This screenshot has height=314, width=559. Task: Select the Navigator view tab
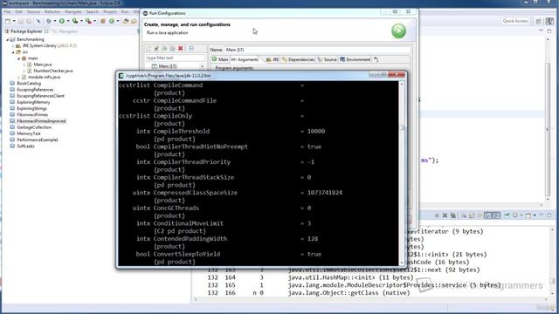tap(66, 31)
